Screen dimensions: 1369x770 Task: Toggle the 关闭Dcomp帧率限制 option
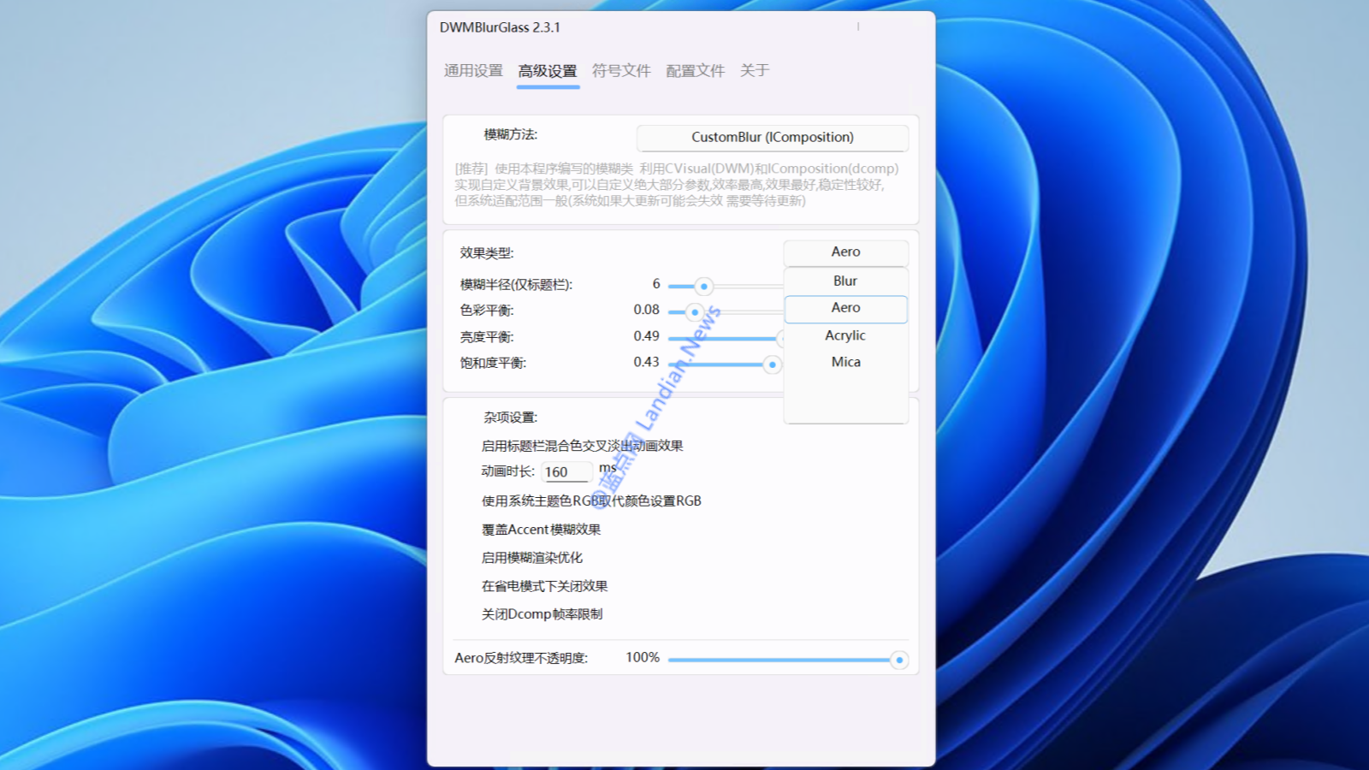[x=542, y=614]
